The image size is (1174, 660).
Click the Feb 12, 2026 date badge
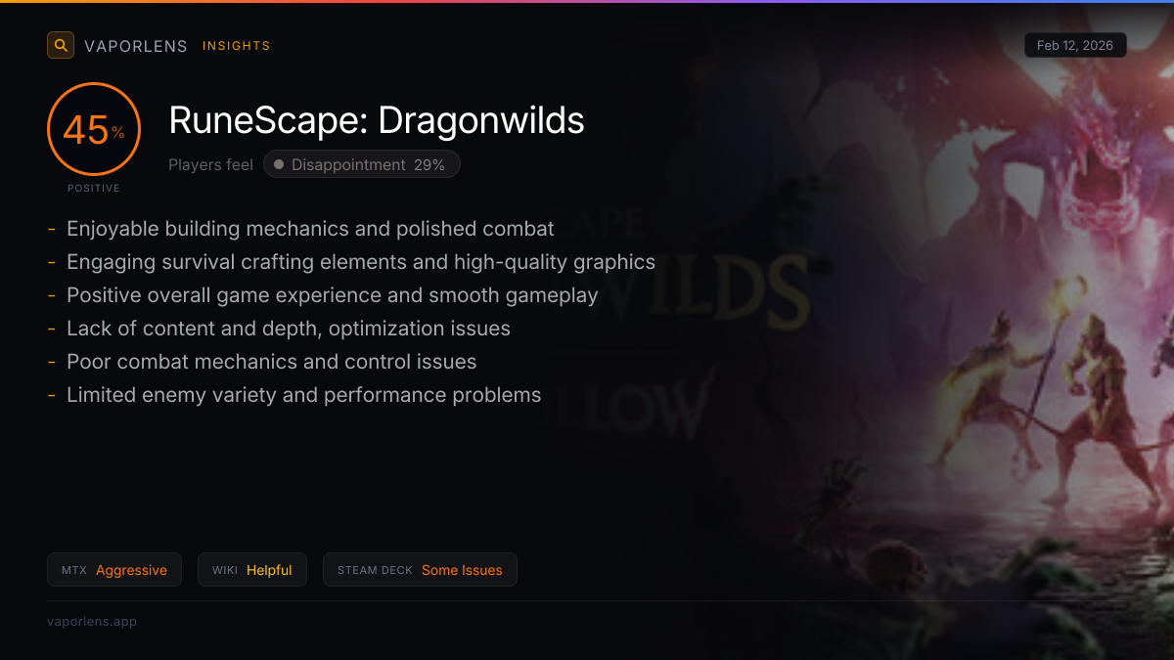(1075, 46)
